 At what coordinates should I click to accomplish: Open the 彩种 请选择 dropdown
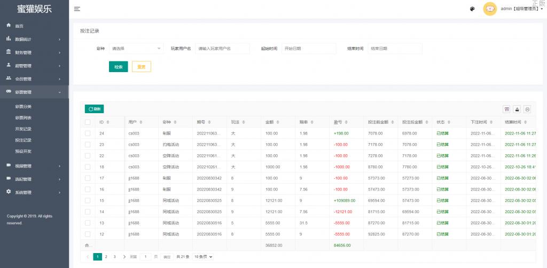click(x=136, y=49)
